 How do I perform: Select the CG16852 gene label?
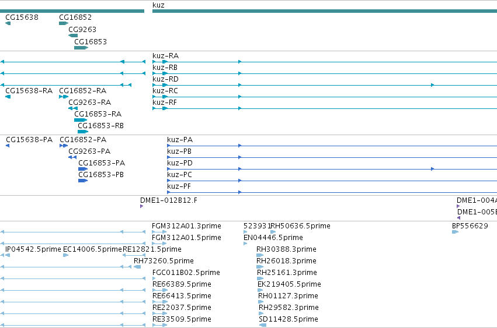pos(75,17)
